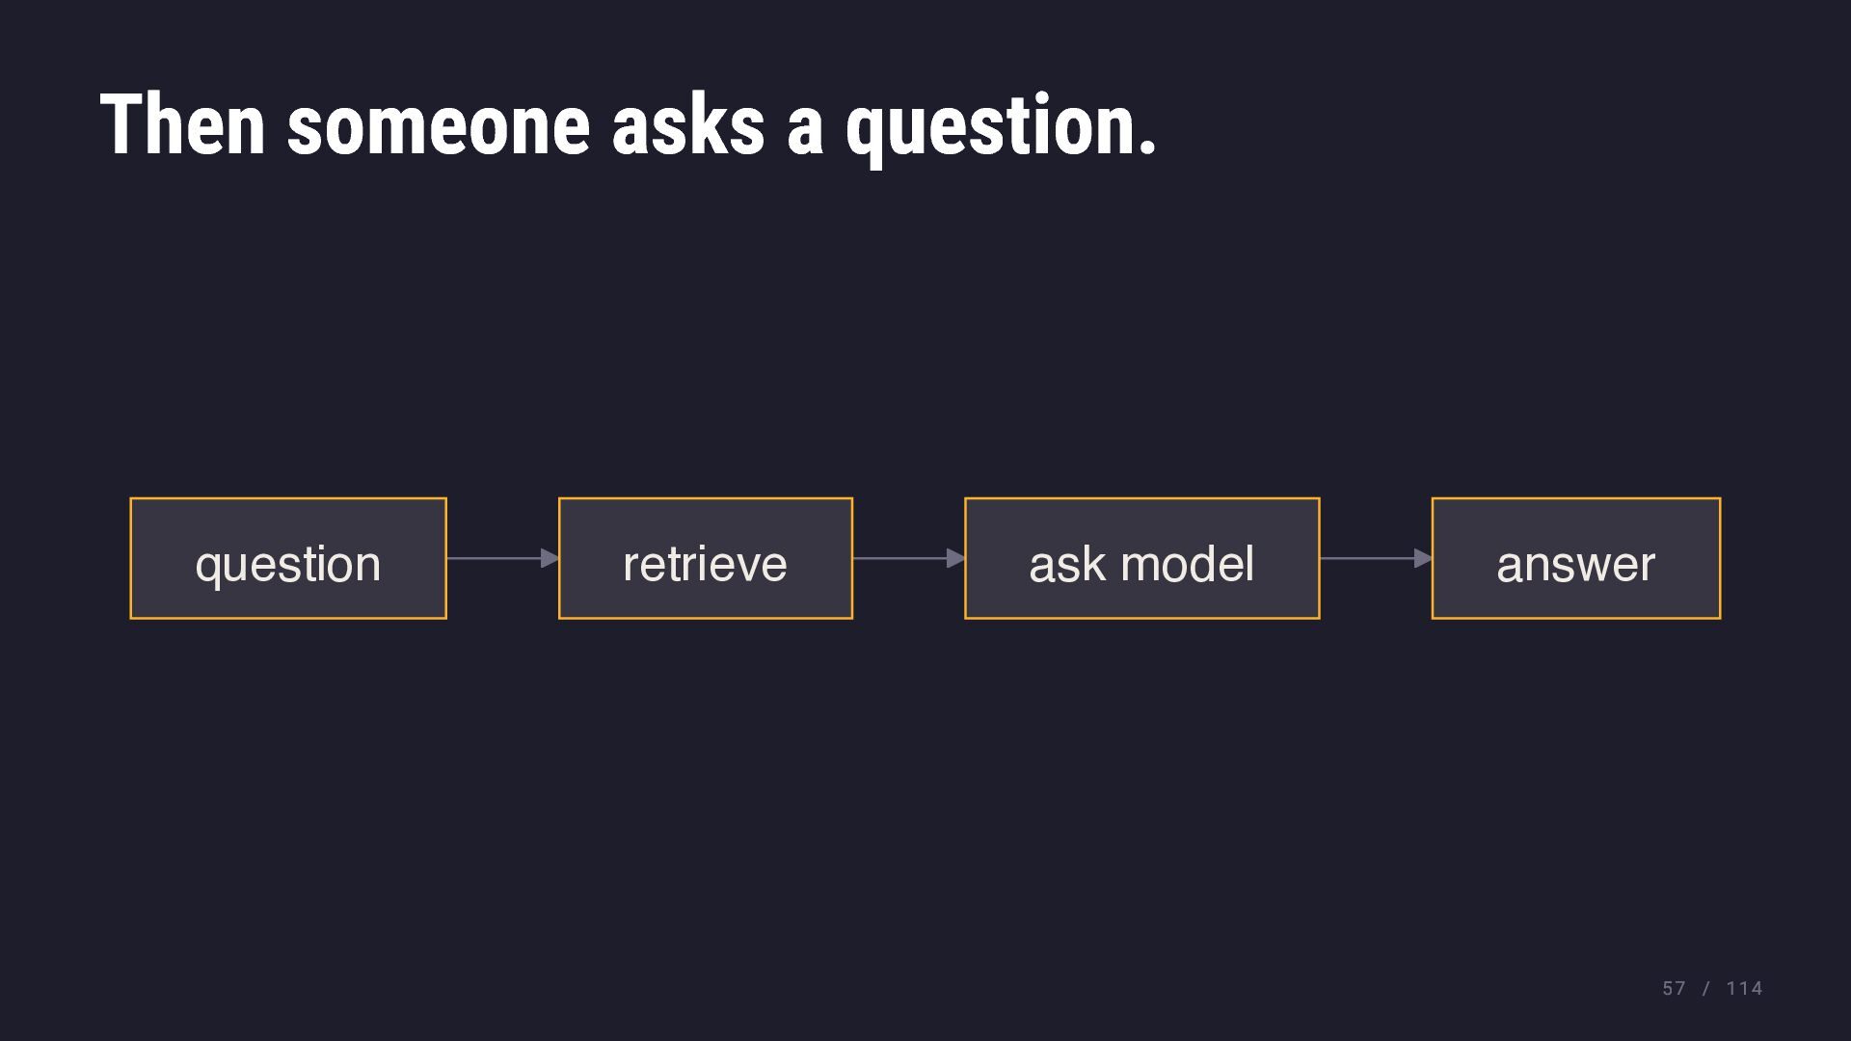Click the arrowhead pointing into ask model box

coord(955,558)
